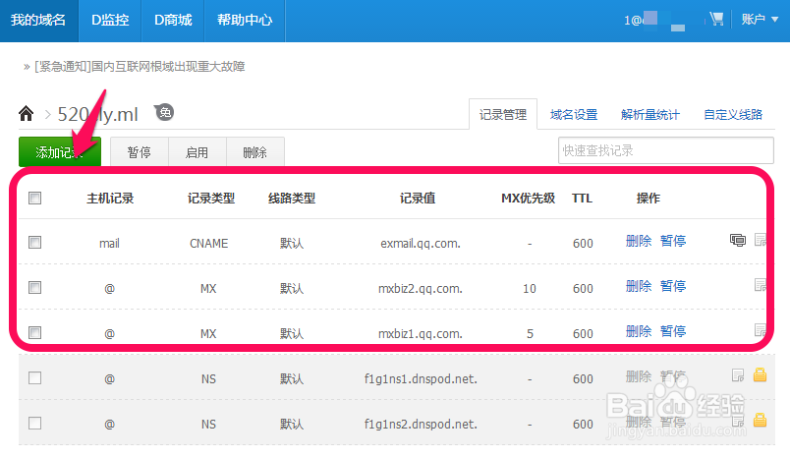Click 删除 on the mxbiz1.qq.com row
790x458 pixels.
(x=639, y=331)
